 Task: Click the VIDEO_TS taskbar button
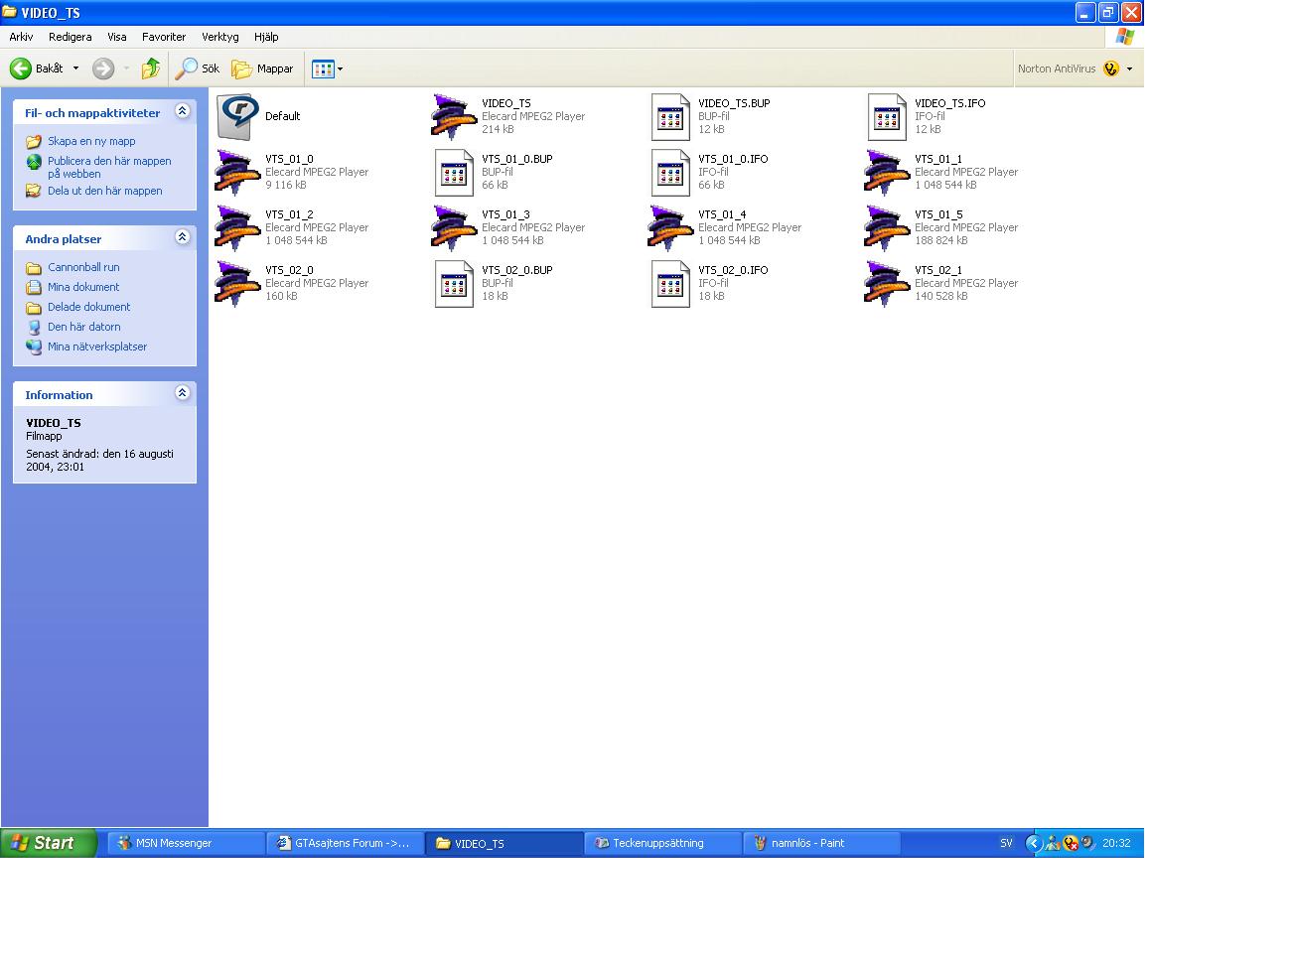[504, 843]
